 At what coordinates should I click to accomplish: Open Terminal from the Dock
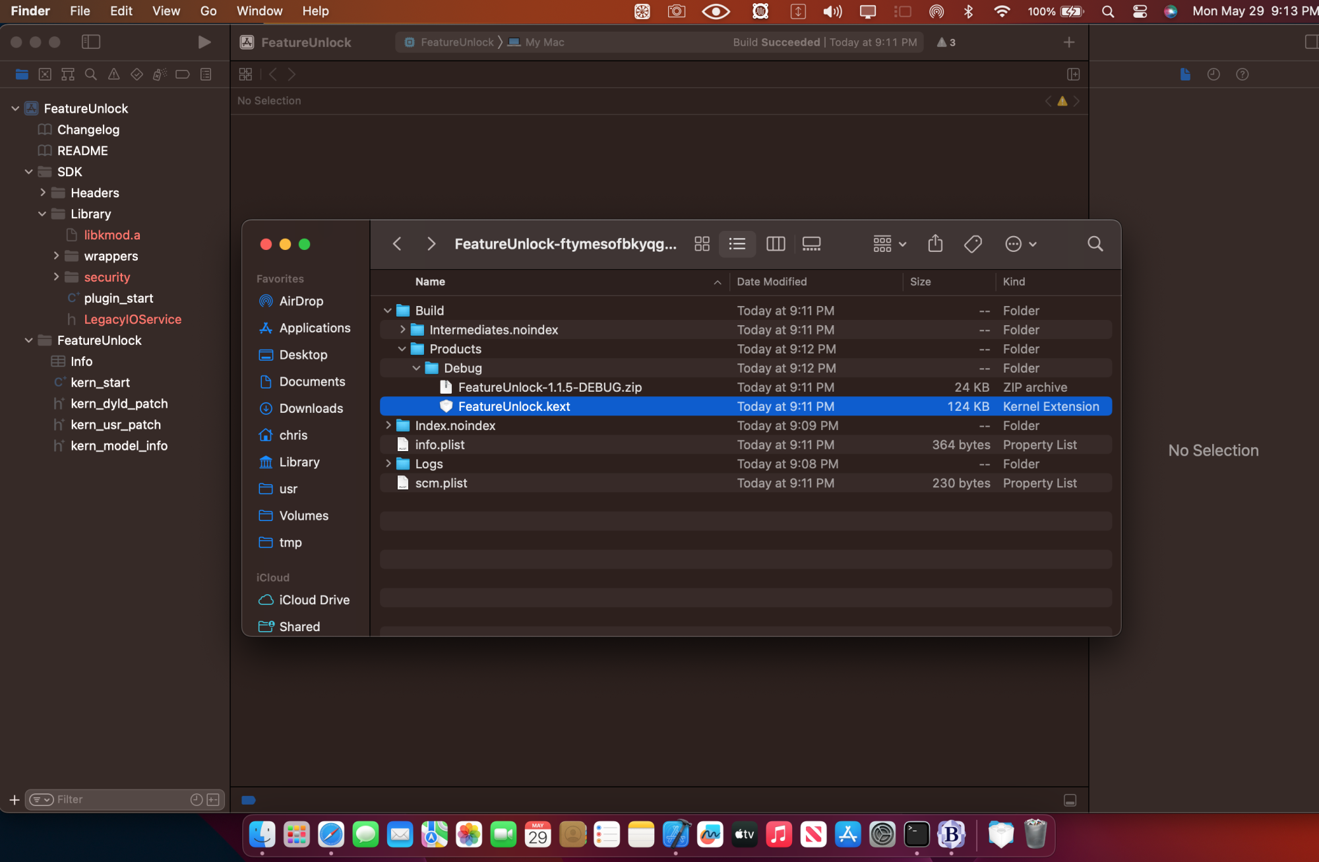(x=917, y=834)
